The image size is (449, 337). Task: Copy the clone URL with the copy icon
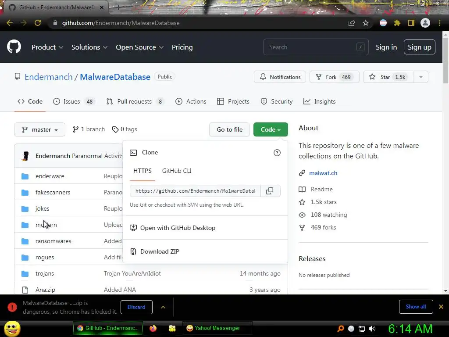tap(270, 191)
